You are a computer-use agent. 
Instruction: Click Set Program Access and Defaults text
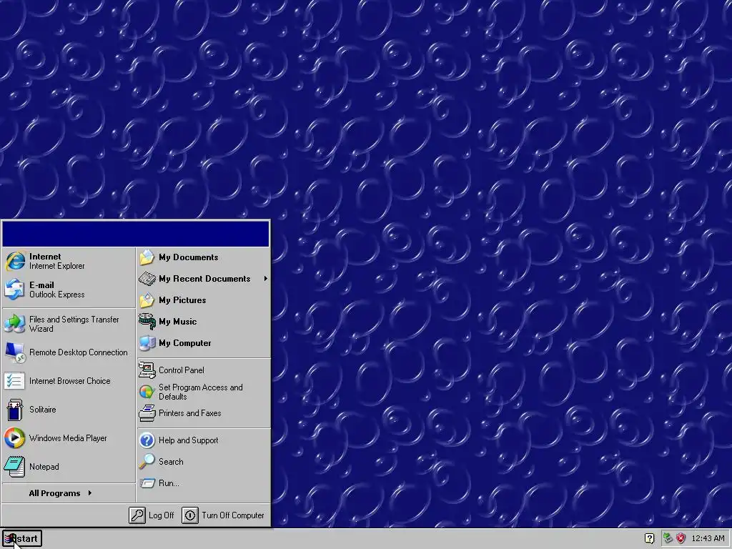pos(200,392)
